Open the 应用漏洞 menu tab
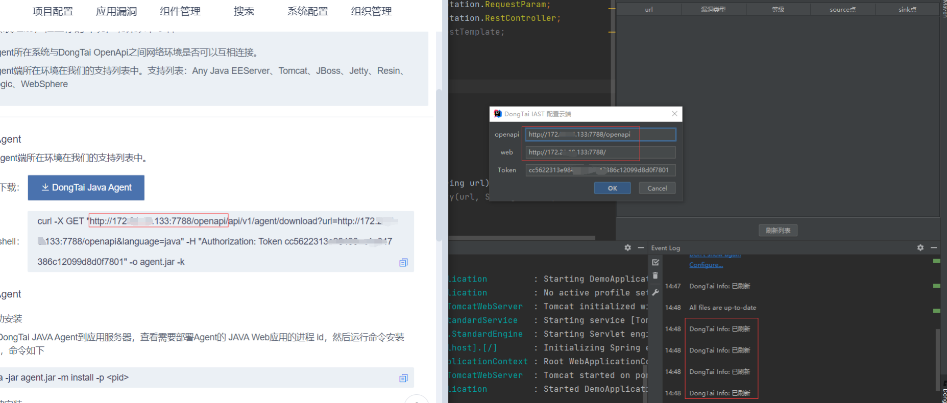The width and height of the screenshot is (947, 403). click(116, 11)
